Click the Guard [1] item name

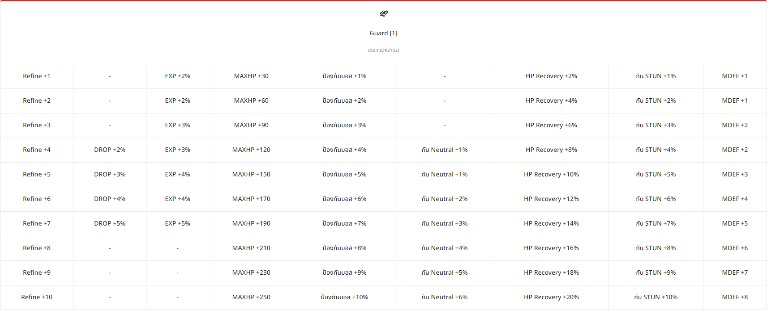pyautogui.click(x=383, y=33)
